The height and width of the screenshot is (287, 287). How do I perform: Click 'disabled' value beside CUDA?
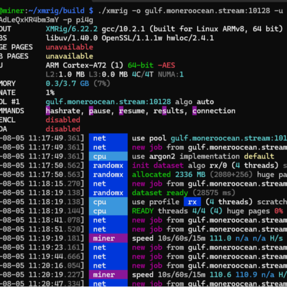pos(63,129)
